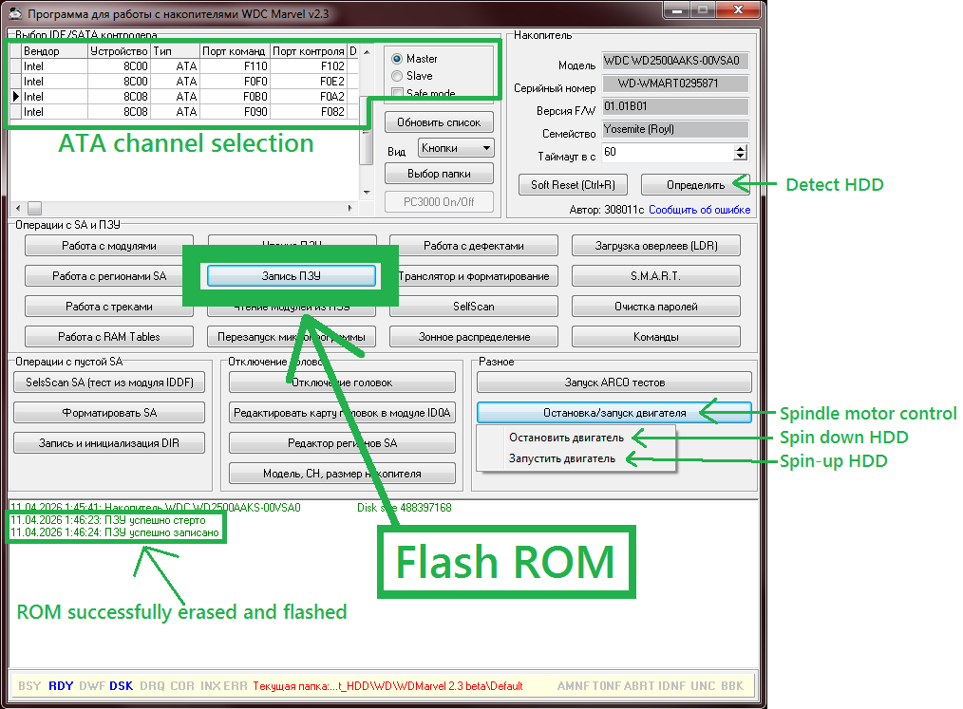This screenshot has width=963, height=709.
Task: Click the Определить detect button
Action: click(696, 185)
